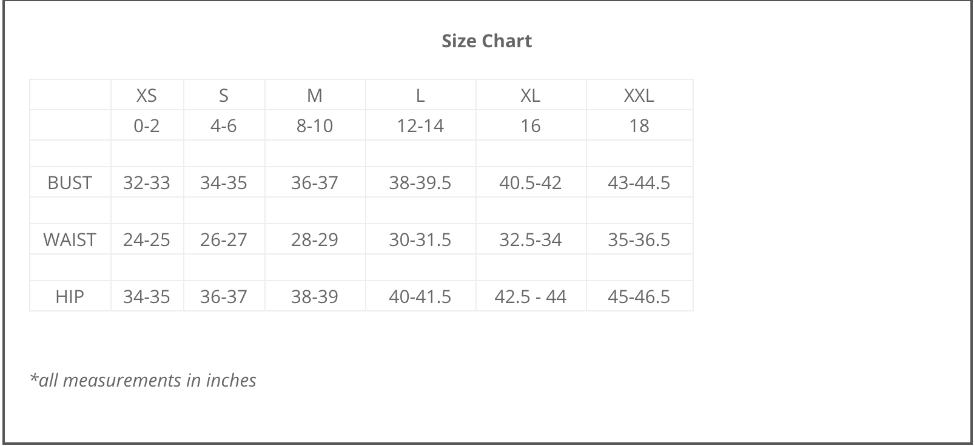The image size is (974, 446).
Task: Select the hip measurement 42.5 - 44 cell
Action: coord(530,296)
